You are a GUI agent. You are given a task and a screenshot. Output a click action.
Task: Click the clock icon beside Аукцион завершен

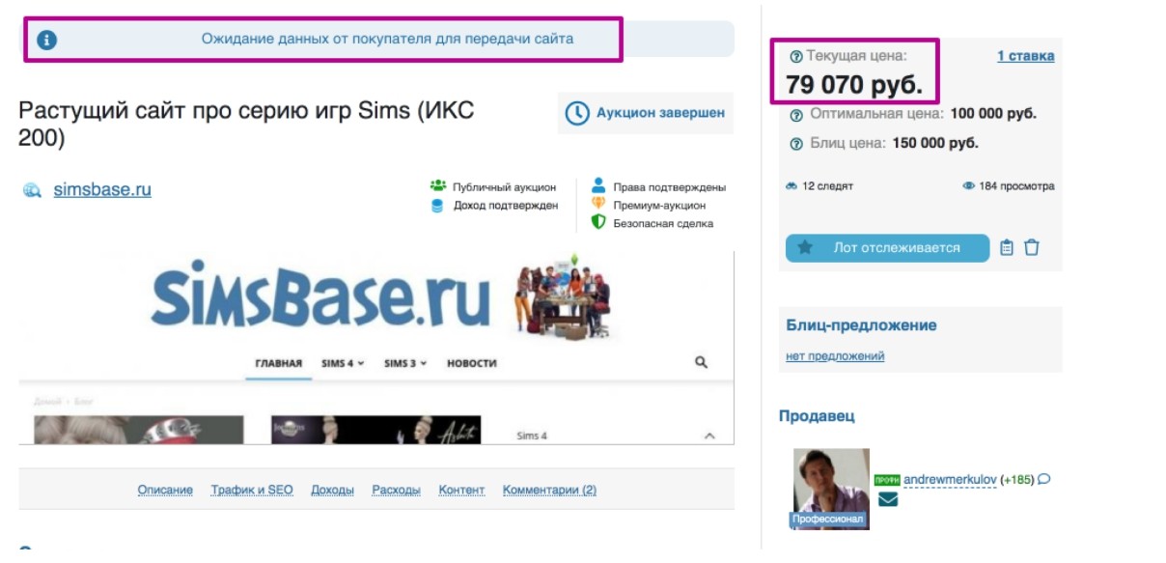(x=576, y=113)
